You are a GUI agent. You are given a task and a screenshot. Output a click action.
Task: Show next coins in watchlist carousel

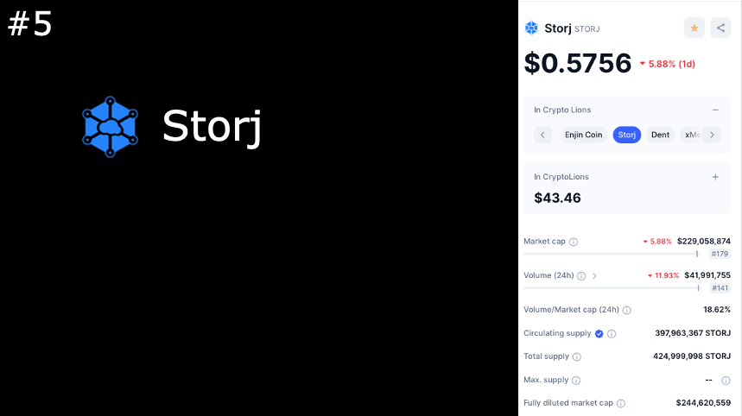712,135
